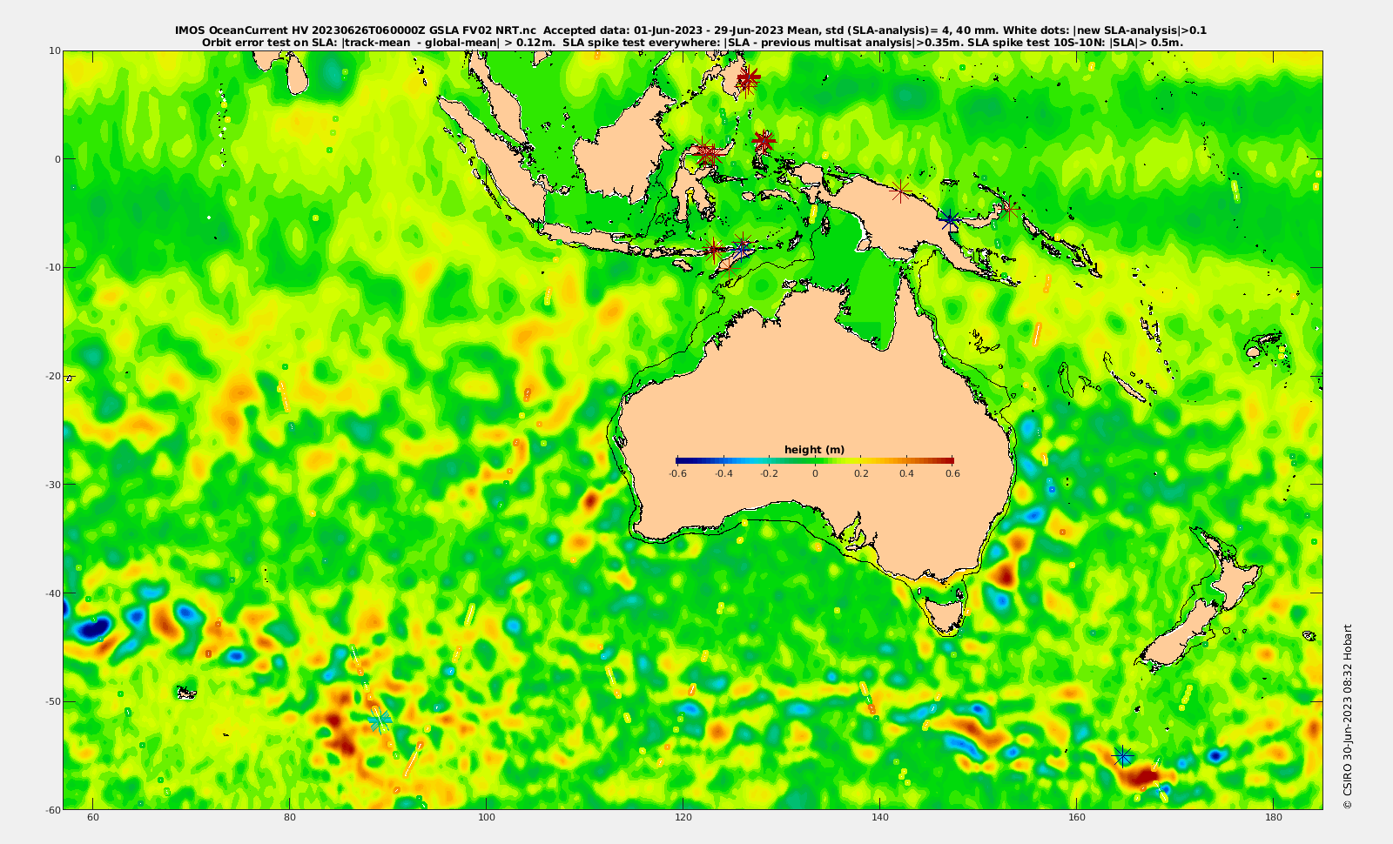Screen dimensions: 1393x844
Task: Click the Sri Lanka landmass on the map
Action: coord(297,76)
